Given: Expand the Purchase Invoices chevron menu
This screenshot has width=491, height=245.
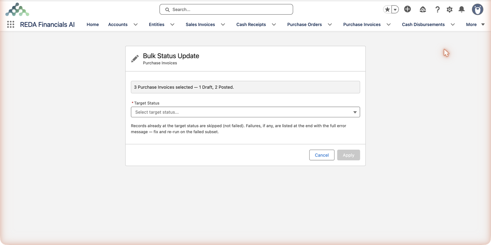Looking at the screenshot, I should pyautogui.click(x=389, y=24).
